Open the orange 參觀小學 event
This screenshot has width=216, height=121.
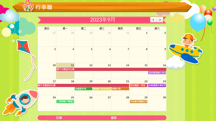click(x=120, y=89)
